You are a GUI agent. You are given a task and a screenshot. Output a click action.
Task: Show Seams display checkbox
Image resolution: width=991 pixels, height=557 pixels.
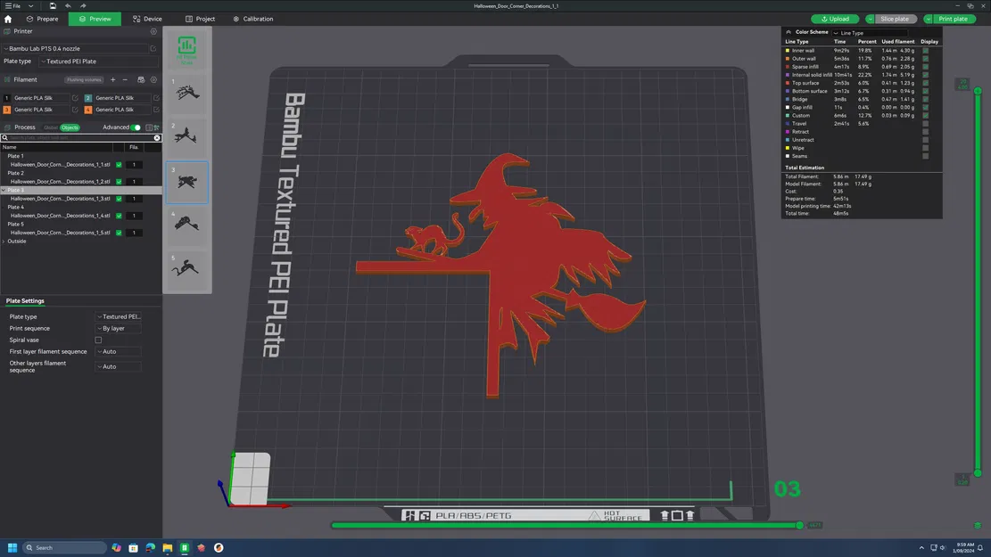[925, 156]
